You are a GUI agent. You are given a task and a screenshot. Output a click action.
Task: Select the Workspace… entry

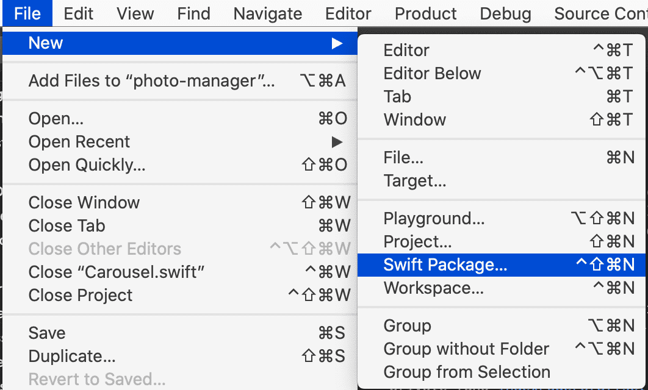click(x=502, y=288)
